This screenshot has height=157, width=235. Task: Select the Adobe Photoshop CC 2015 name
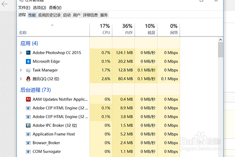(57, 53)
